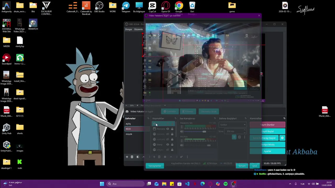Open the Soldur transition dropdown
The image size is (335, 188).
pyautogui.click(x=233, y=125)
